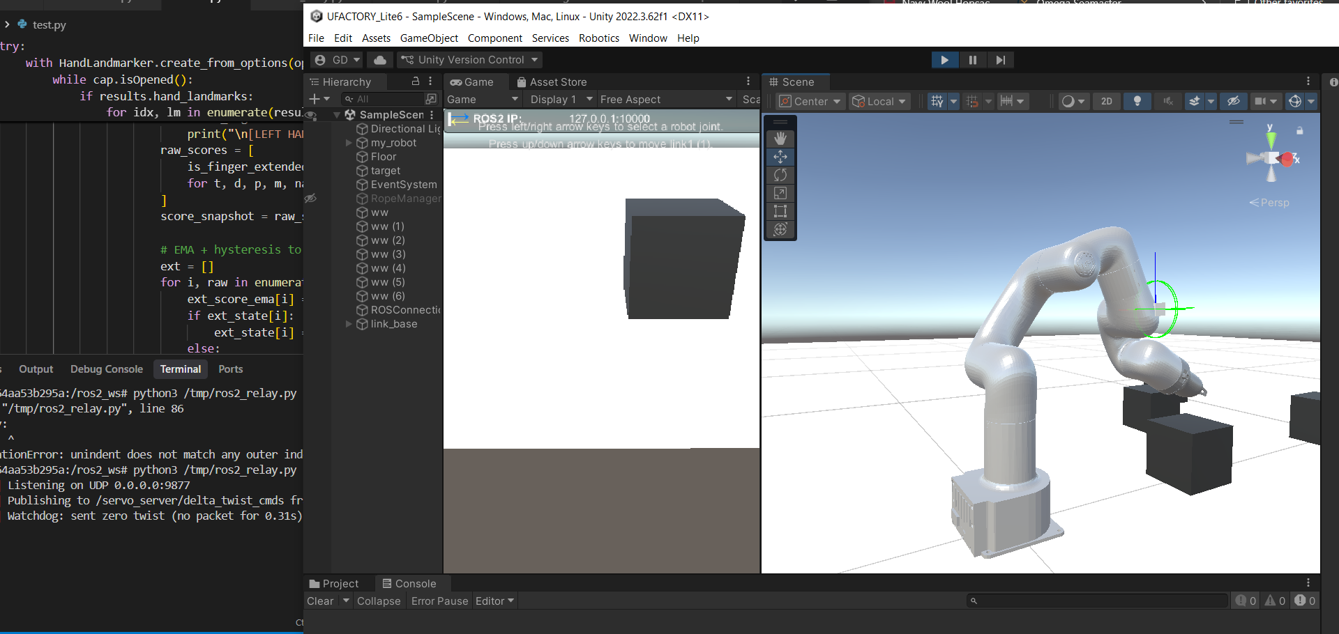Select the Rotate tool in Scene view toolbar

[780, 175]
